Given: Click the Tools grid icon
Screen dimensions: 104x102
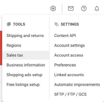Looking at the screenshot, I should click(x=9, y=24).
